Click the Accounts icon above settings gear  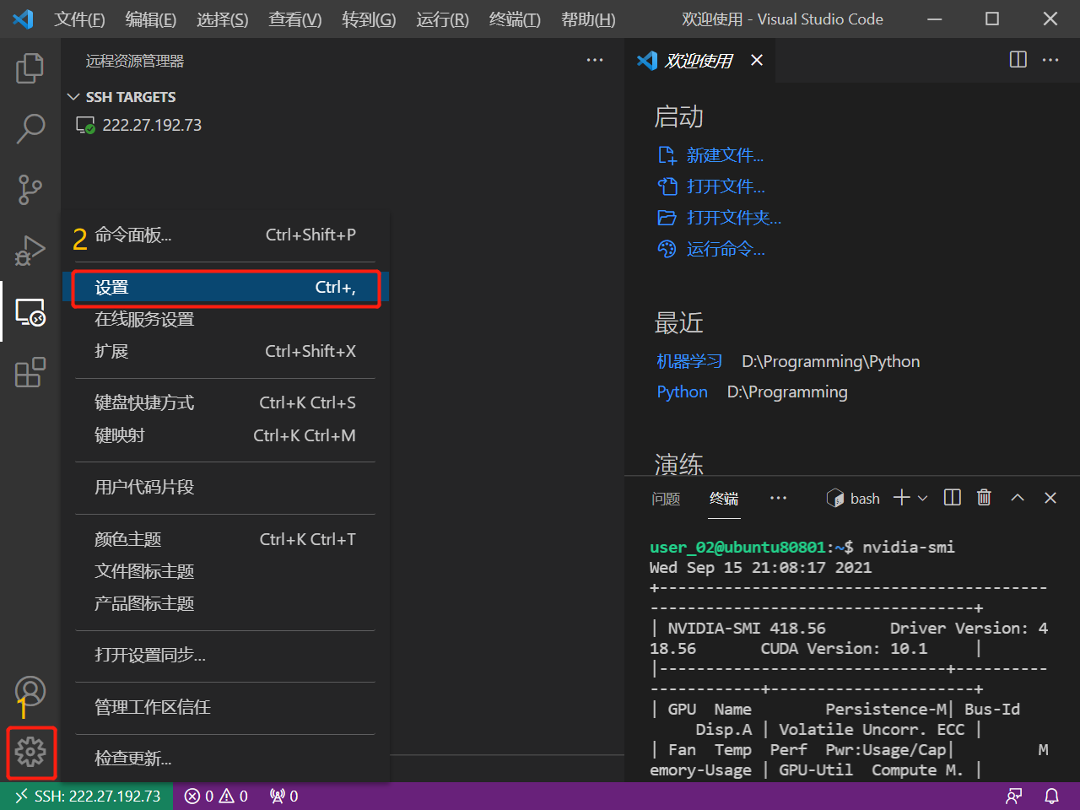(30, 691)
